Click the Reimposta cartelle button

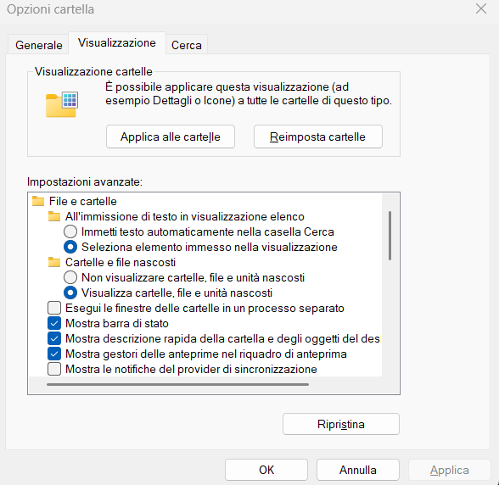318,137
